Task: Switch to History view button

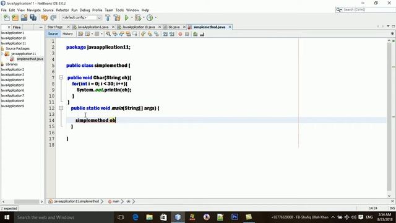Action: [x=67, y=33]
